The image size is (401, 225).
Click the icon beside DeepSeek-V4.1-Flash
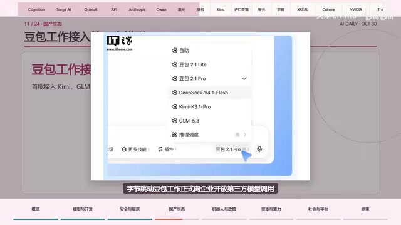pos(174,92)
